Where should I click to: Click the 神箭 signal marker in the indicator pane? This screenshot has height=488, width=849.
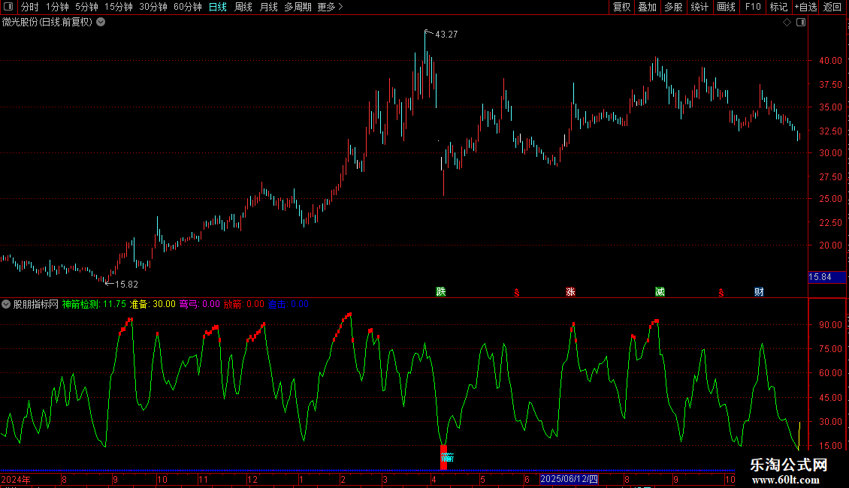coord(447,458)
